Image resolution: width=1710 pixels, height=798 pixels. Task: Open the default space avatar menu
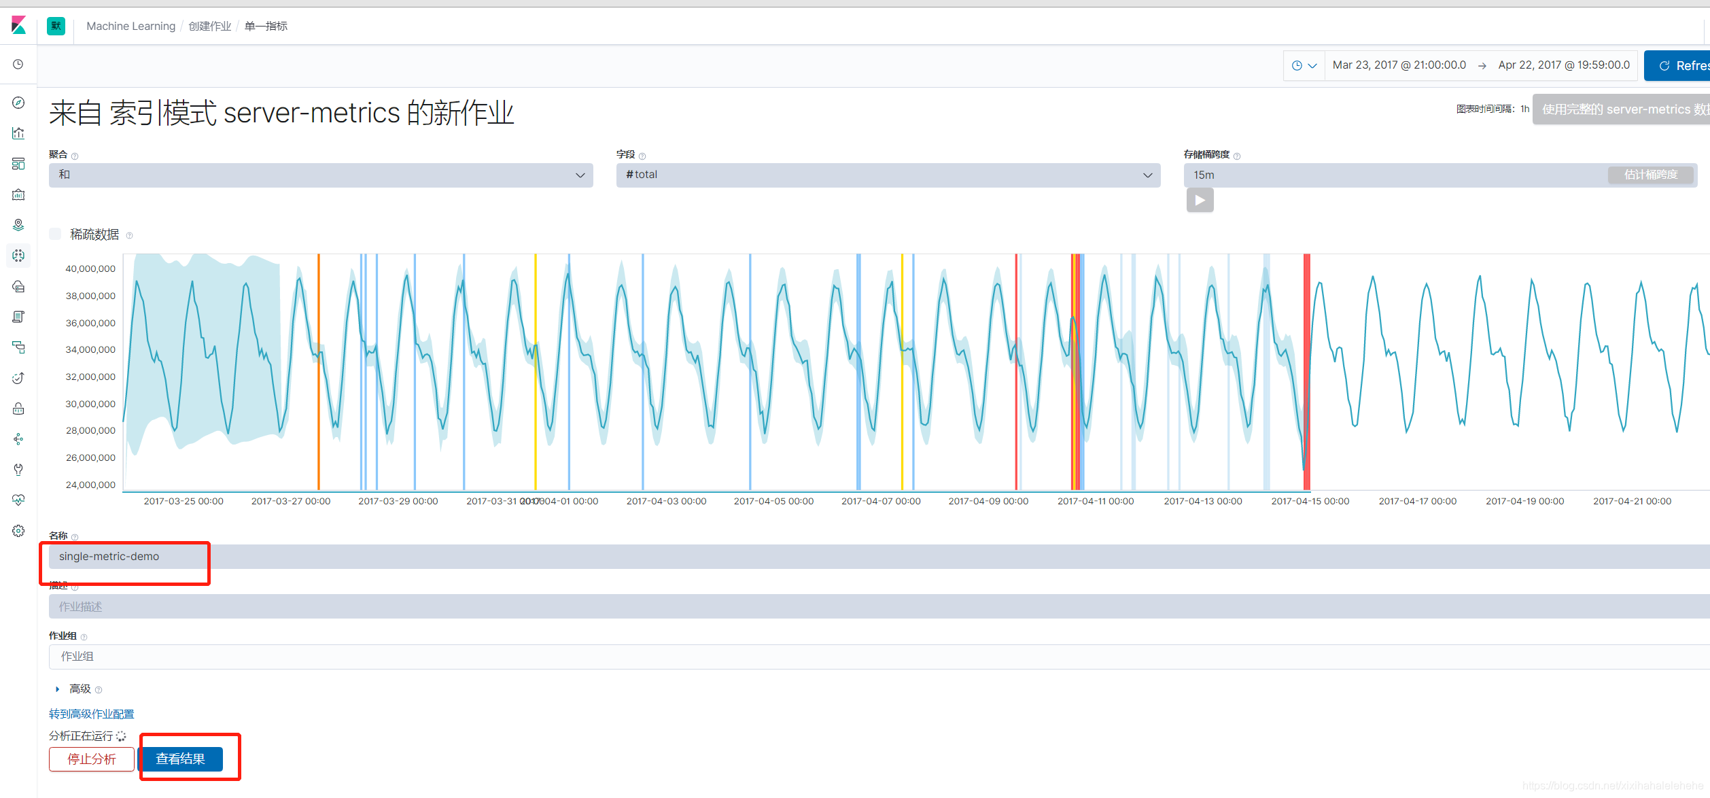pyautogui.click(x=56, y=26)
